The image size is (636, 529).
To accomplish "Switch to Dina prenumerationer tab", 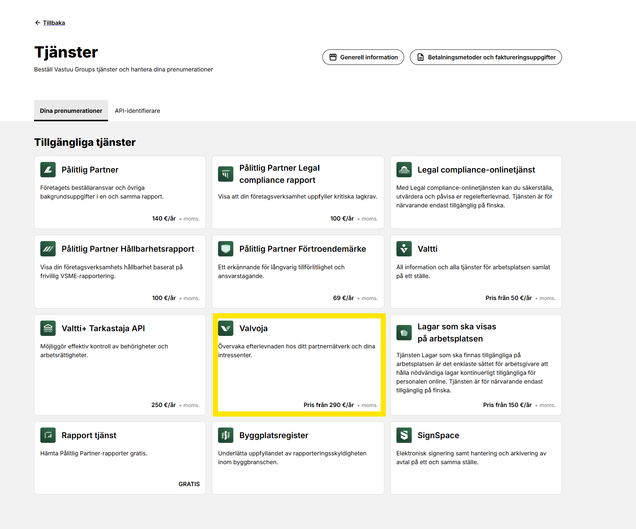I will coord(71,111).
